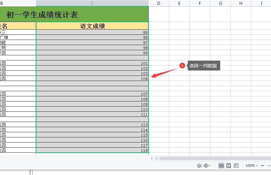This screenshot has width=271, height=175.
Task: Select the cell with score 102
Action: [x=92, y=68]
